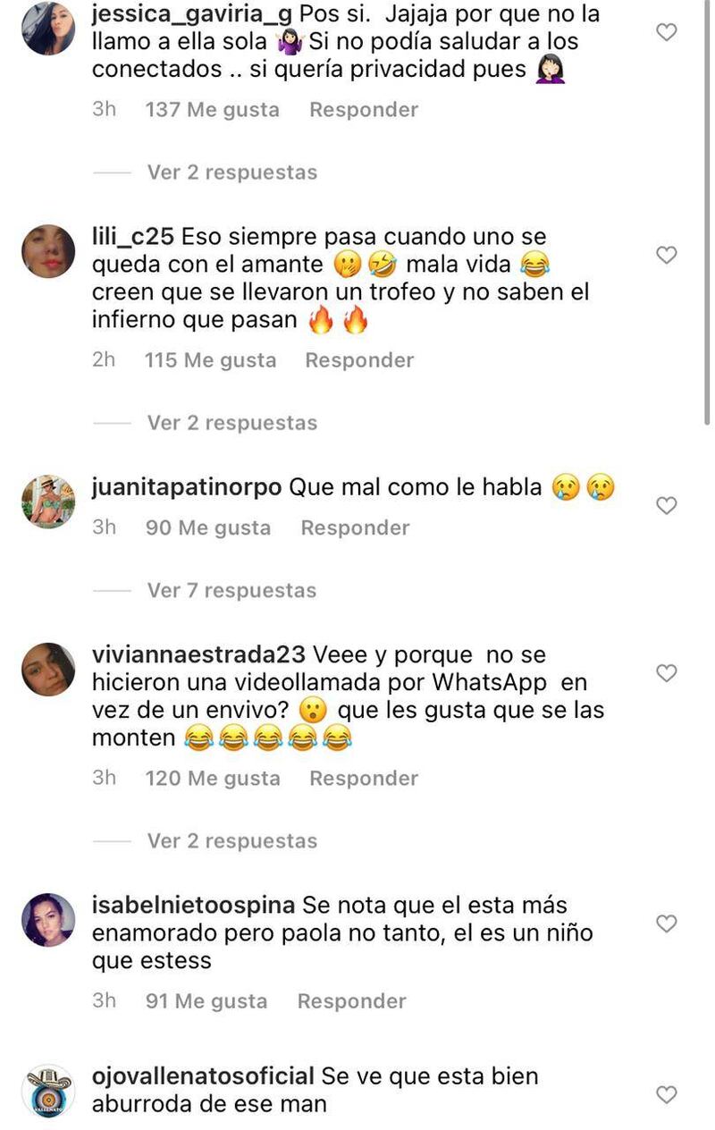Reply to isabelnietoospina's comment

(x=352, y=1001)
